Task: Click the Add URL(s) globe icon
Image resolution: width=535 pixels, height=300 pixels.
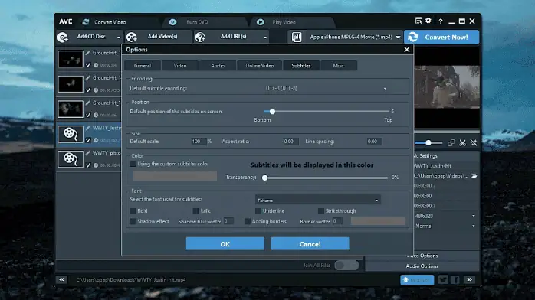Action: pos(200,37)
